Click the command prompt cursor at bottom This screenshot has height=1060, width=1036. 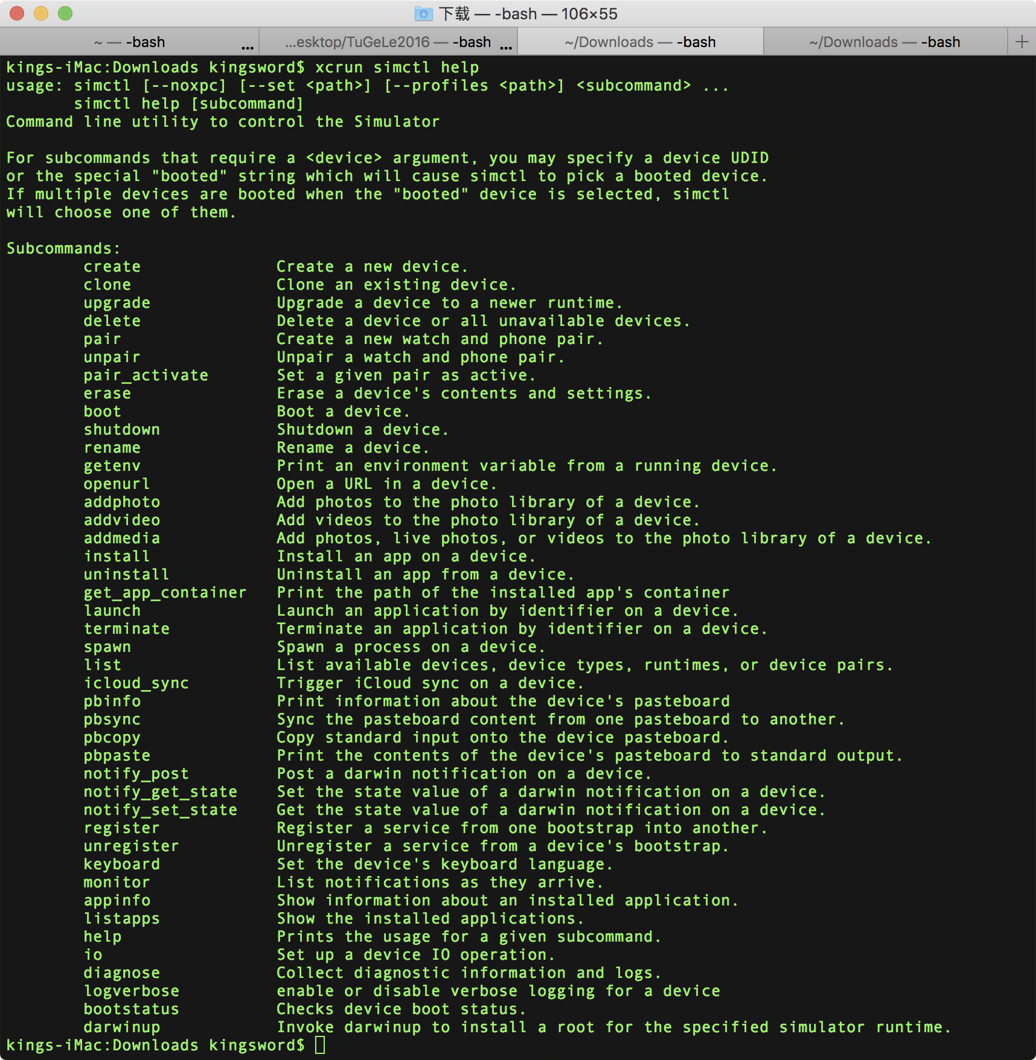click(x=320, y=1045)
